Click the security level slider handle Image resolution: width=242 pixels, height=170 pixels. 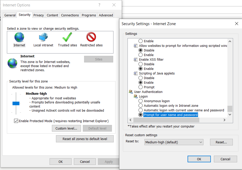click(x=16, y=103)
